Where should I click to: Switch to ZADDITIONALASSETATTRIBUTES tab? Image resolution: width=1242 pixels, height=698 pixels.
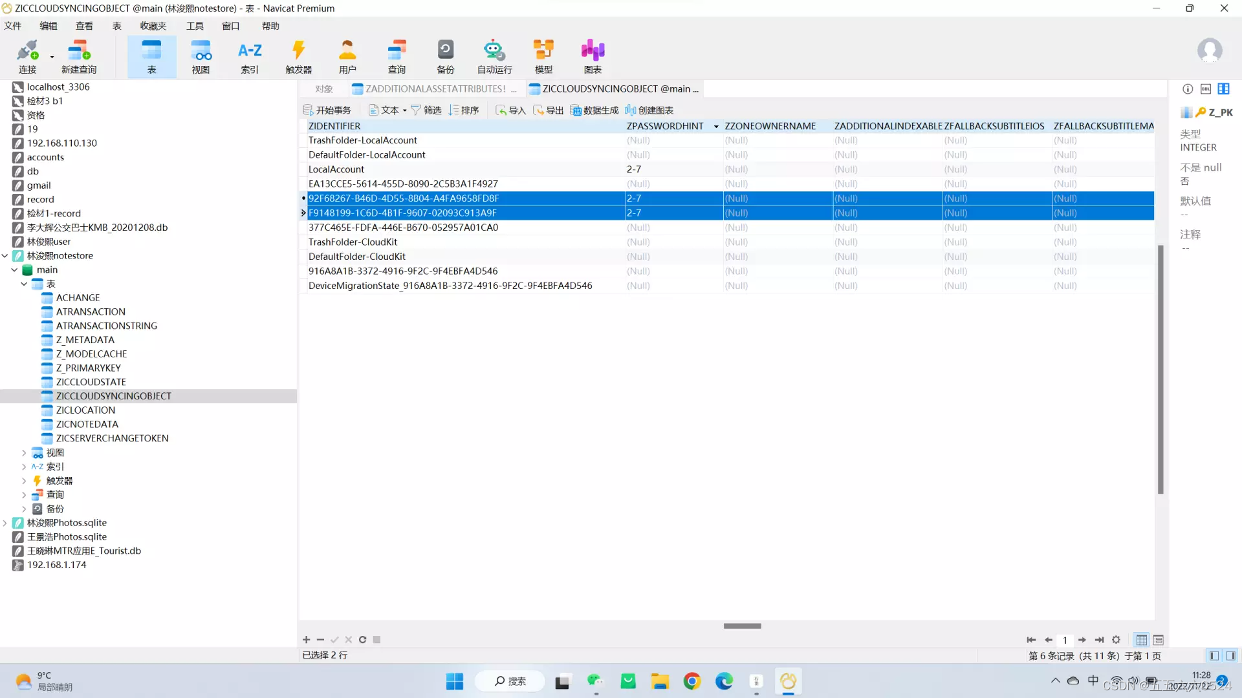(434, 89)
